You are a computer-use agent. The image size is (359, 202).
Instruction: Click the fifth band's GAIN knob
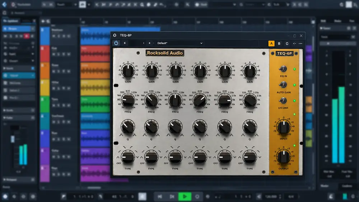coord(225,70)
